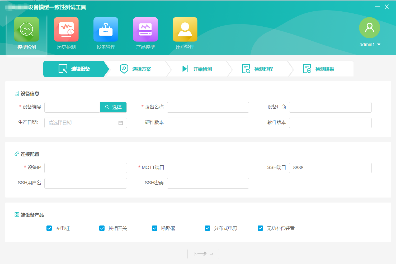Uncheck the 充电桩 checkbox
The width and height of the screenshot is (396, 264).
point(49,228)
